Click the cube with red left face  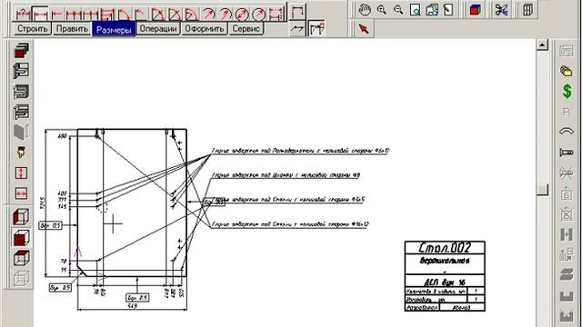(21, 217)
